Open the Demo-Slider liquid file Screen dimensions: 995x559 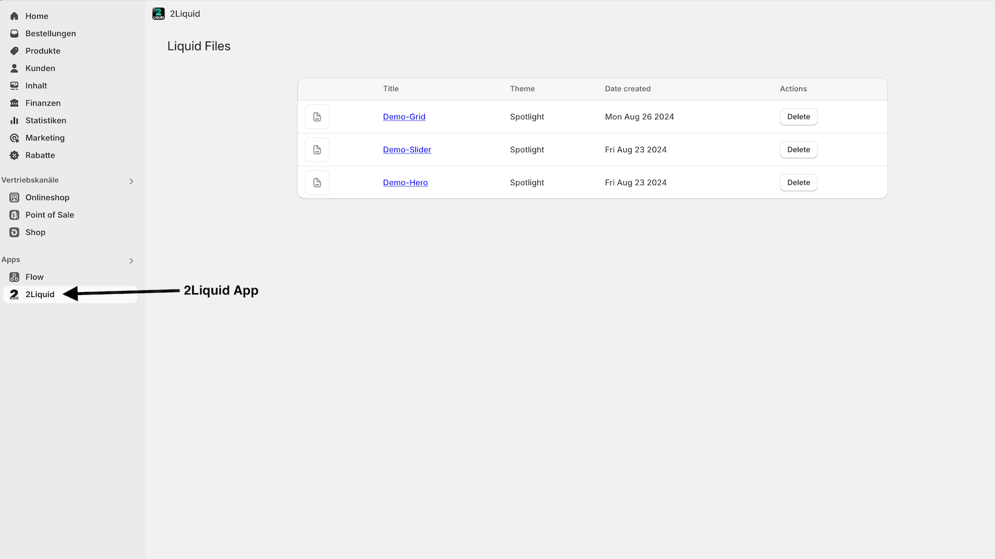[407, 149]
